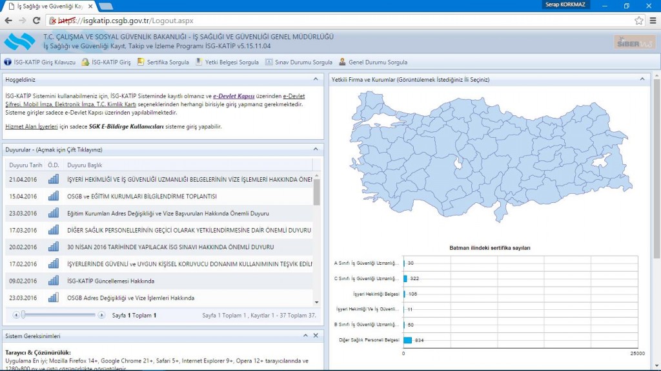
Task: Click the Ö.D. column header
Action: [54, 165]
